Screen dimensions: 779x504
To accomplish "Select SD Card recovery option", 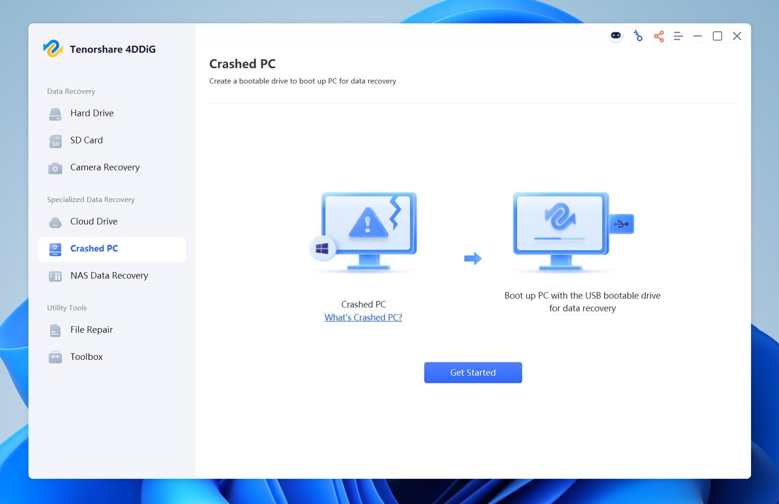I will [x=112, y=140].
